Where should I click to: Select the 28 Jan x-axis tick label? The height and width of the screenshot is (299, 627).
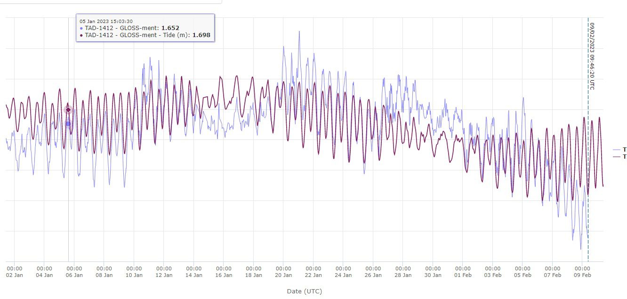(x=403, y=275)
